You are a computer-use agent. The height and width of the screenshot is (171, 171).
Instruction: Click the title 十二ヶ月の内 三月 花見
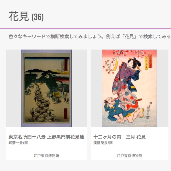pyautogui.click(x=120, y=137)
